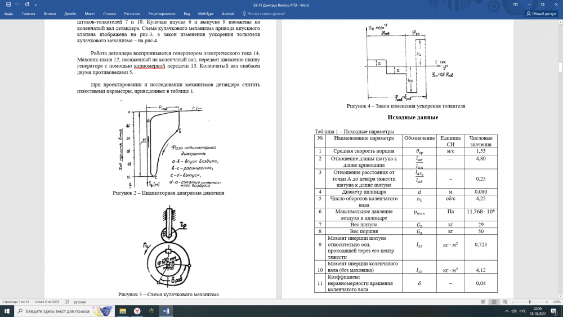Click the 100% zoom level

pos(556,302)
